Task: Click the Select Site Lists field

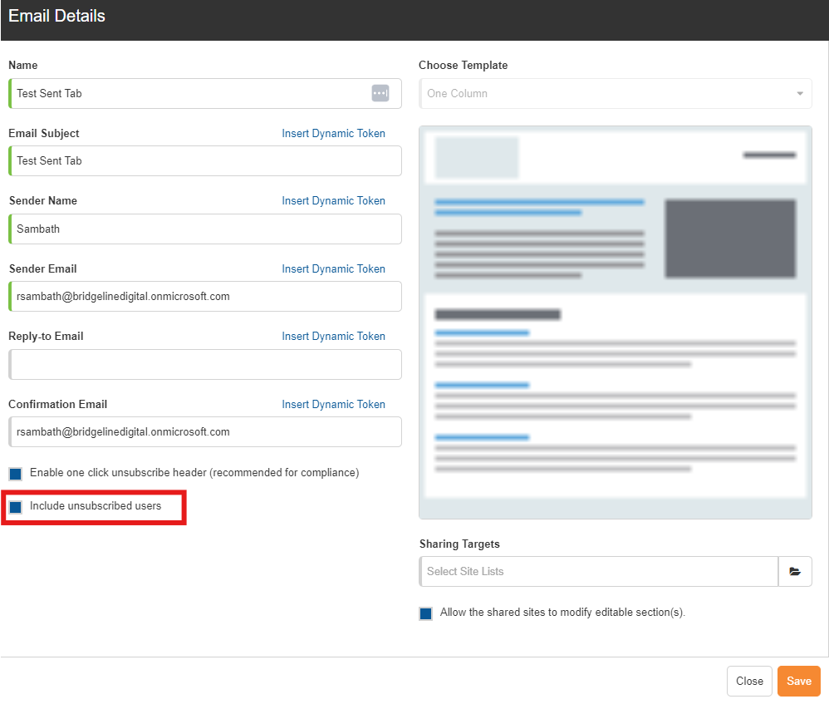Action: (598, 571)
